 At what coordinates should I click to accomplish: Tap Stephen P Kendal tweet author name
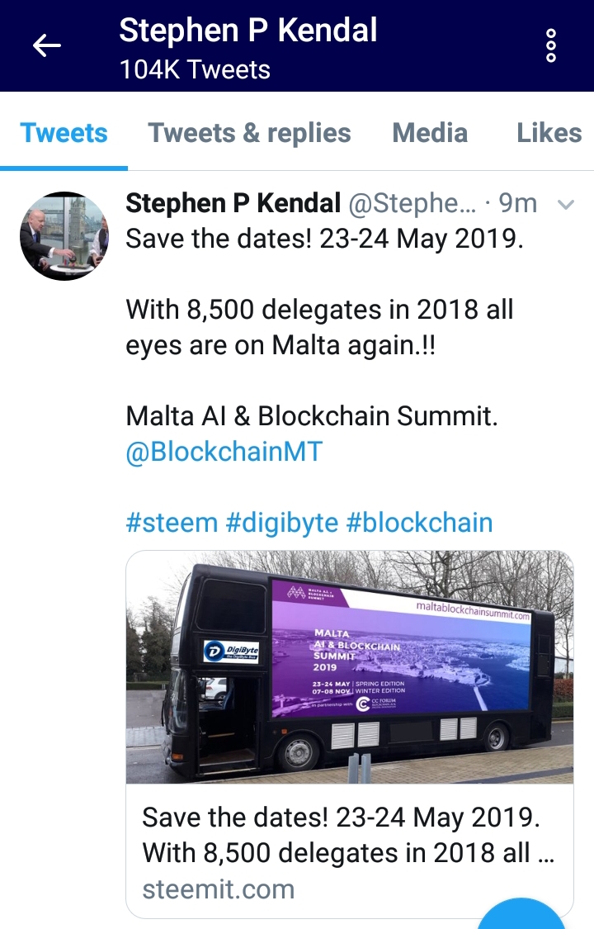233,203
